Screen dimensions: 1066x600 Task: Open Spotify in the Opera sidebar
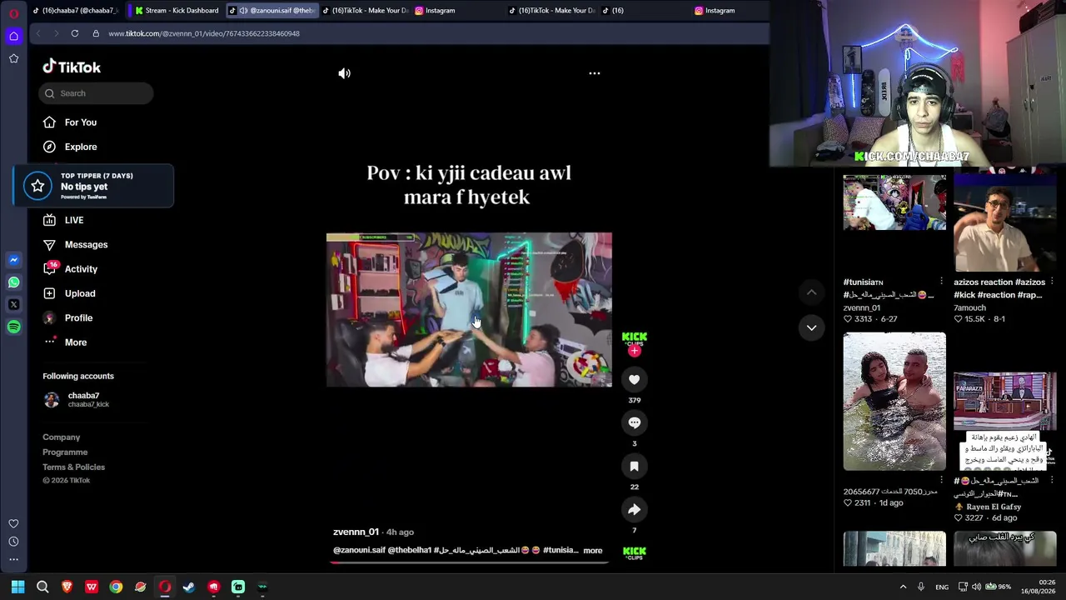tap(13, 327)
